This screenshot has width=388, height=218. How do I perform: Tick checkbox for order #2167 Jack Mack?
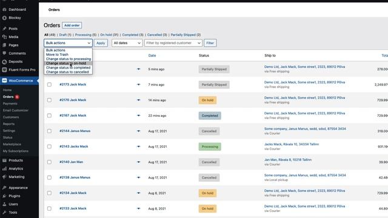click(x=49, y=116)
